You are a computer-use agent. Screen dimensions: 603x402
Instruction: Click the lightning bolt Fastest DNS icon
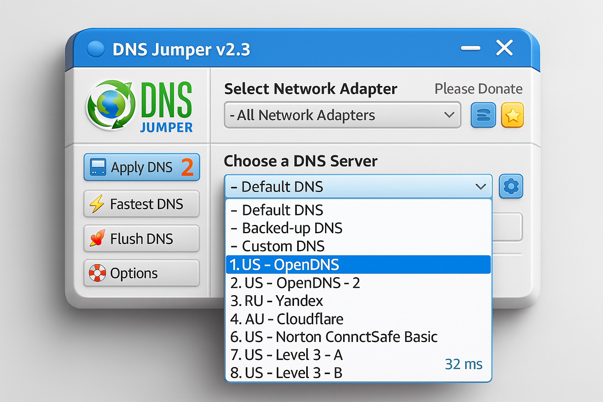pyautogui.click(x=97, y=204)
